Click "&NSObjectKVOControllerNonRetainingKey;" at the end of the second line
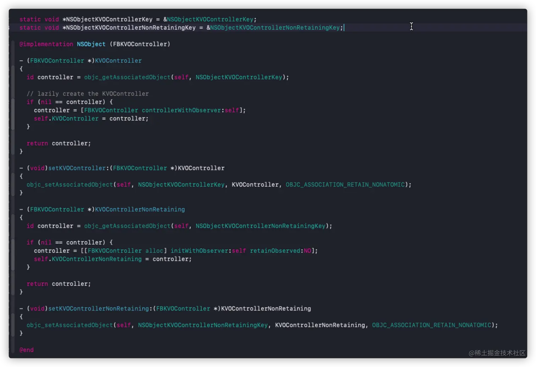This screenshot has height=367, width=536. point(275,28)
